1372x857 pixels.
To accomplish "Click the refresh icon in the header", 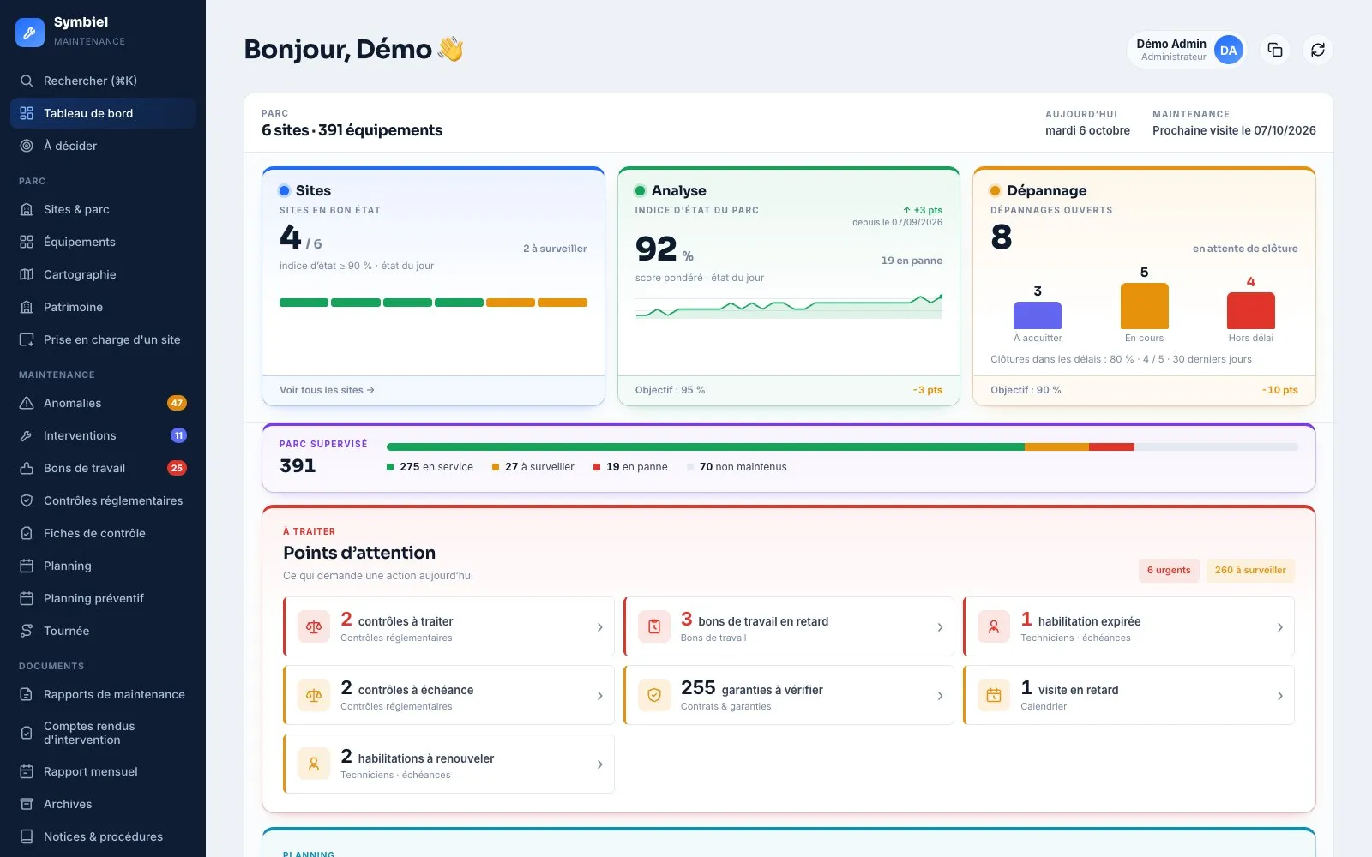I will click(x=1318, y=50).
